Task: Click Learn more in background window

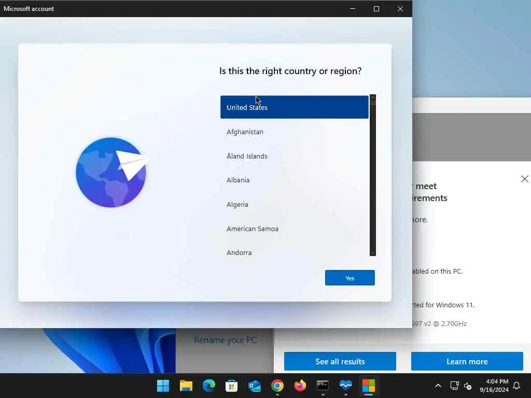Action: [467, 361]
